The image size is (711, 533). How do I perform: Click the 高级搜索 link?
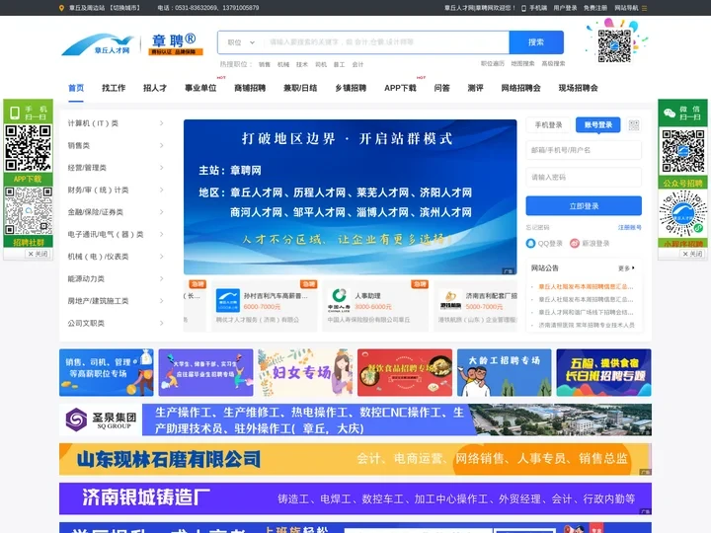click(553, 63)
